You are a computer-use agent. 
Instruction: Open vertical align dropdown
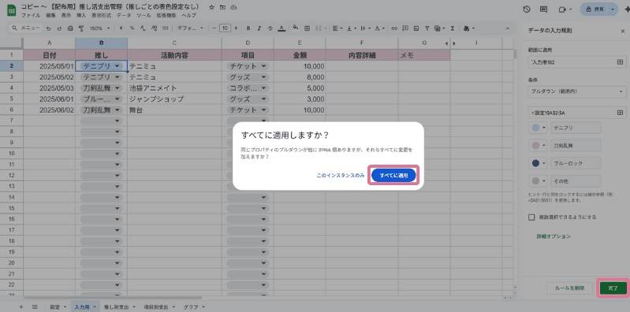tap(351, 28)
